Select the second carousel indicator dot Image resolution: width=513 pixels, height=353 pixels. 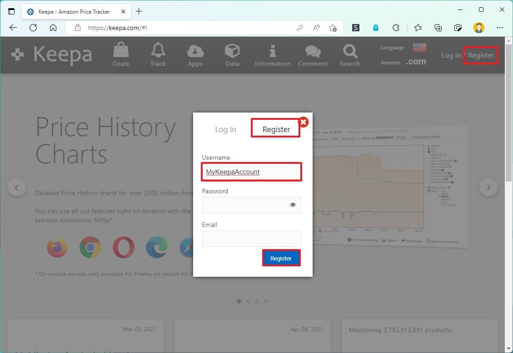click(x=248, y=301)
